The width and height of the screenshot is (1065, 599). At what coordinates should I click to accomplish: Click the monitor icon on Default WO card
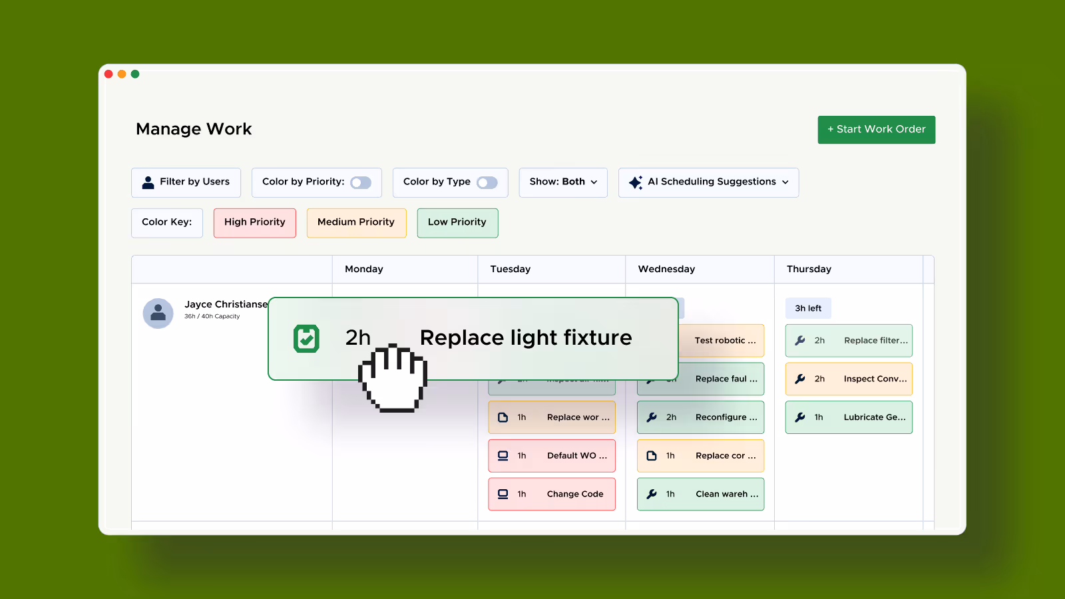click(x=503, y=455)
